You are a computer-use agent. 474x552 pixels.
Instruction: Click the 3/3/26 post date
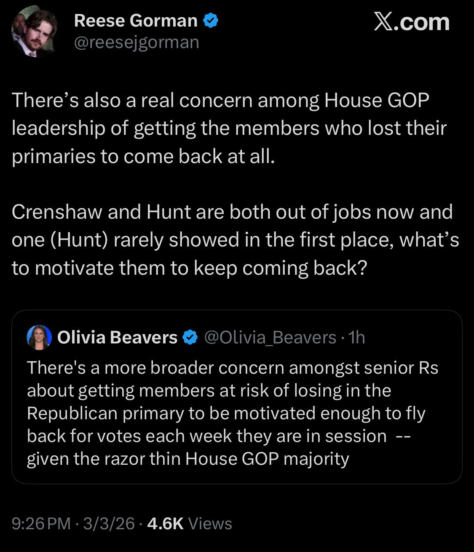(109, 523)
